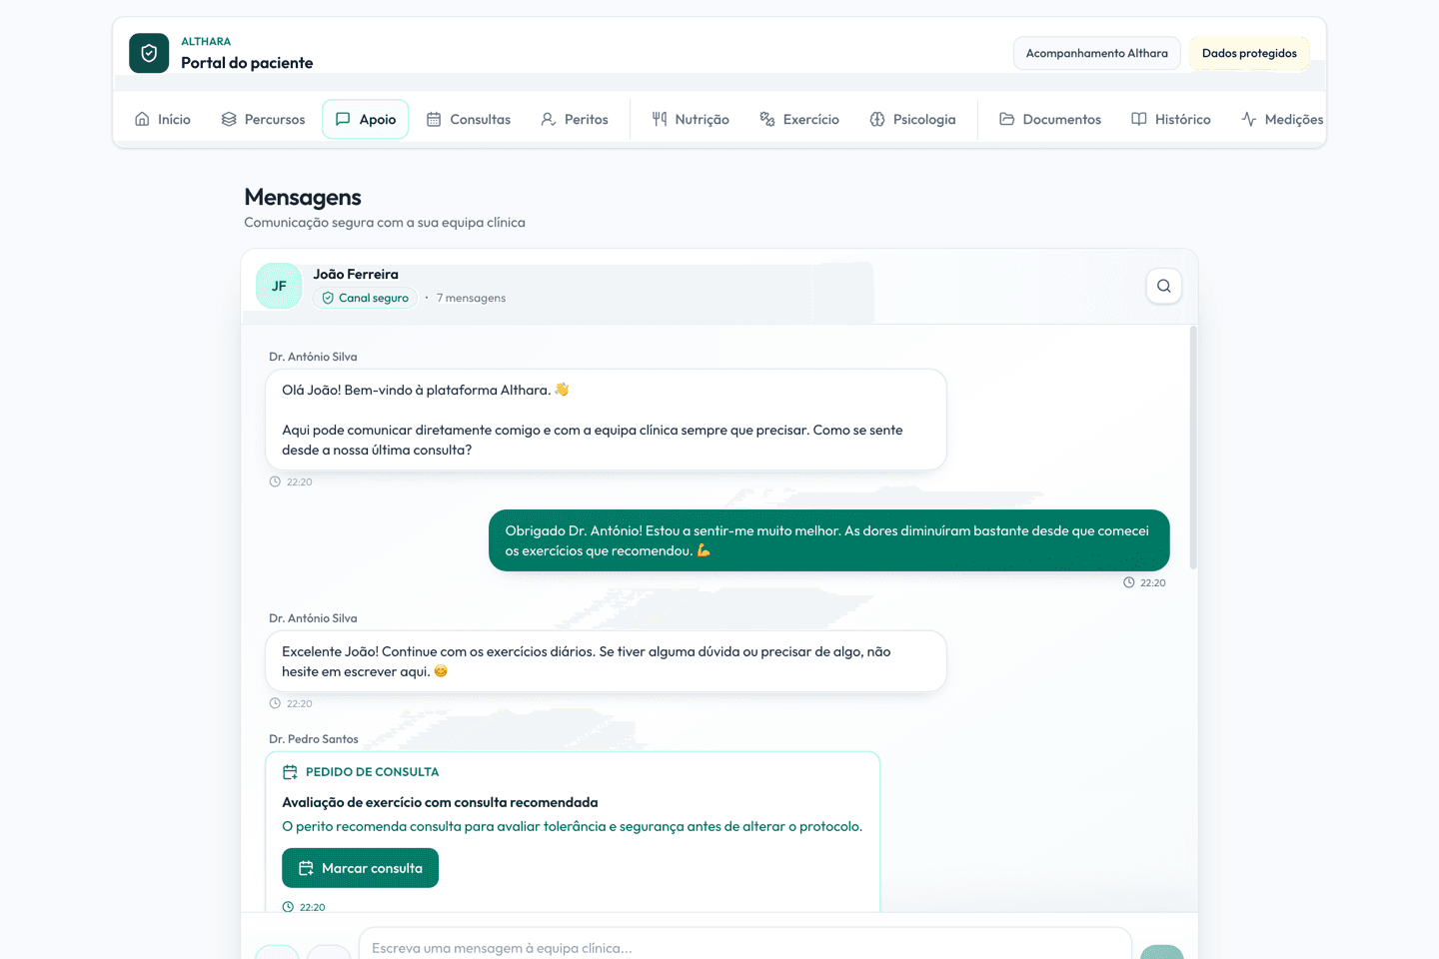Click the Marcar consulta button
Image resolution: width=1439 pixels, height=959 pixels.
[x=361, y=868]
